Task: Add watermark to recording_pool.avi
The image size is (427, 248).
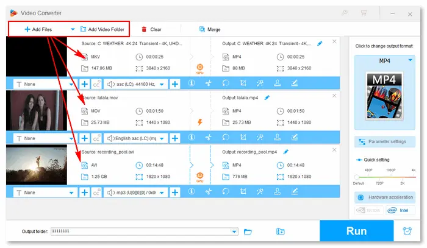Action: [x=277, y=191]
